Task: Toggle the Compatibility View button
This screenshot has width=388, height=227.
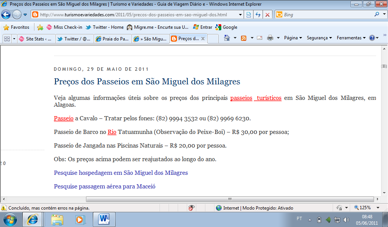Action: click(x=249, y=15)
